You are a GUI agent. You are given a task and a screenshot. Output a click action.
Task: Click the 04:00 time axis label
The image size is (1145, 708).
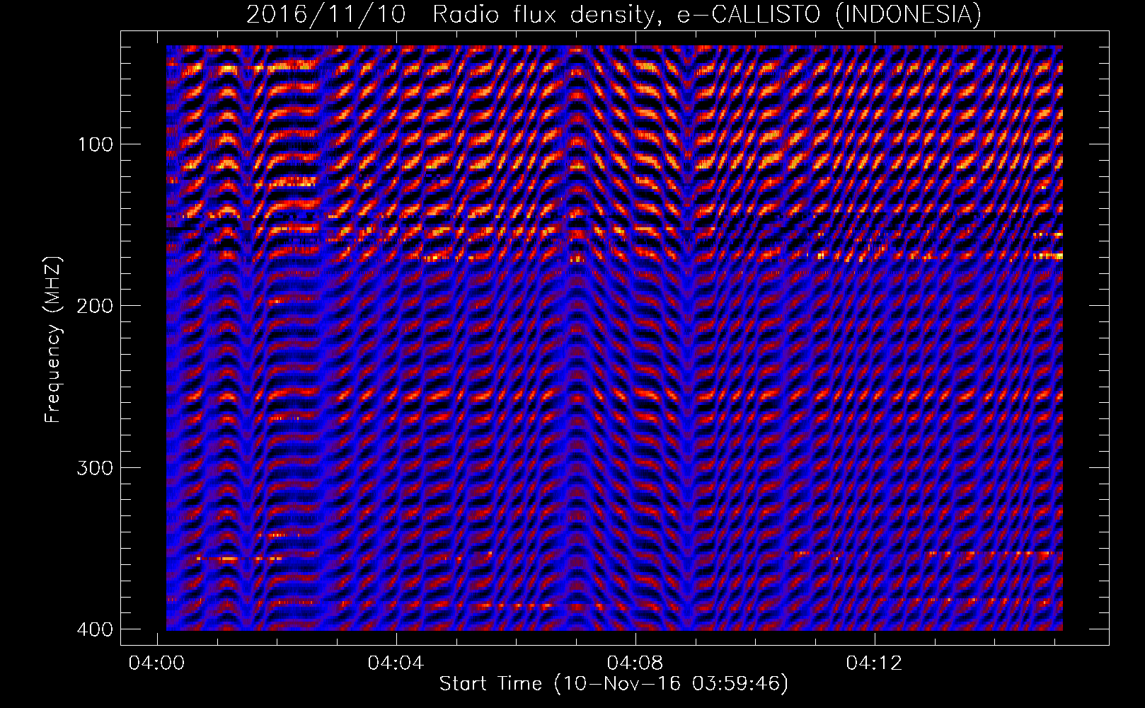(x=156, y=663)
